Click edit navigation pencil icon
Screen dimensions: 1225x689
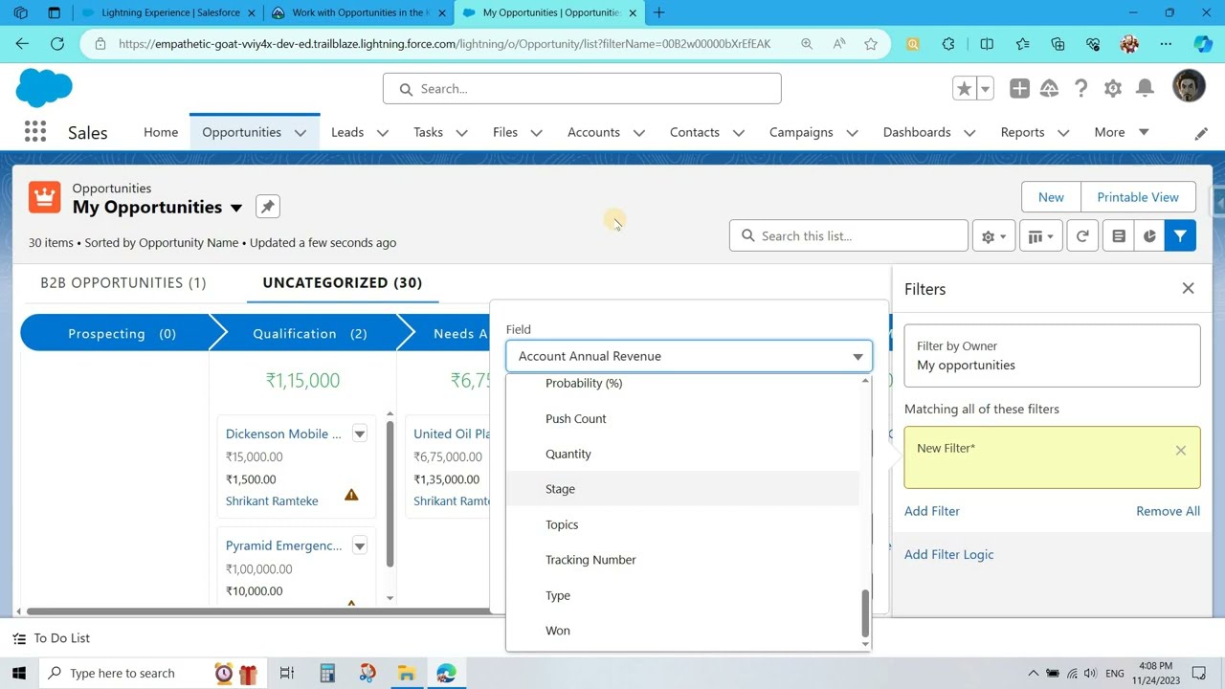tap(1201, 133)
